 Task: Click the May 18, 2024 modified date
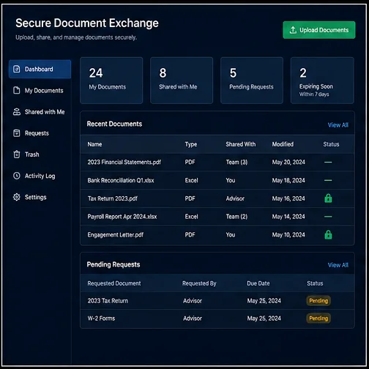[288, 180]
